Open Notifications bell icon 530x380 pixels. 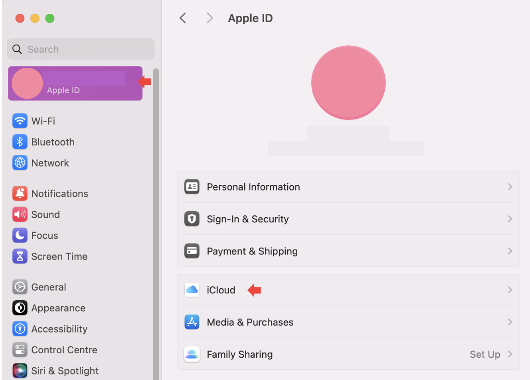(x=20, y=193)
